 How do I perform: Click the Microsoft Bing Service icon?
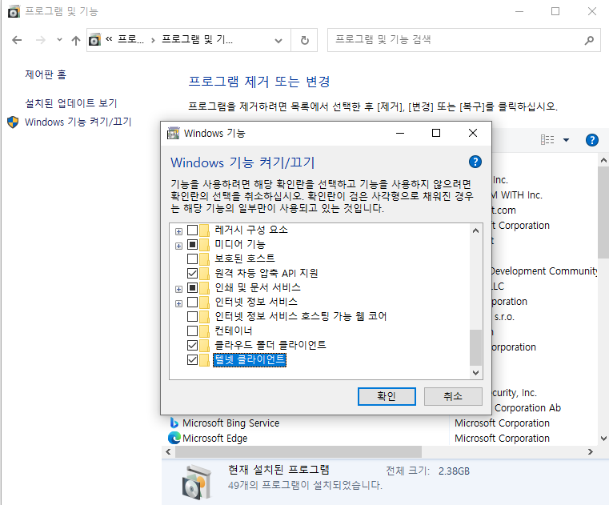(174, 423)
